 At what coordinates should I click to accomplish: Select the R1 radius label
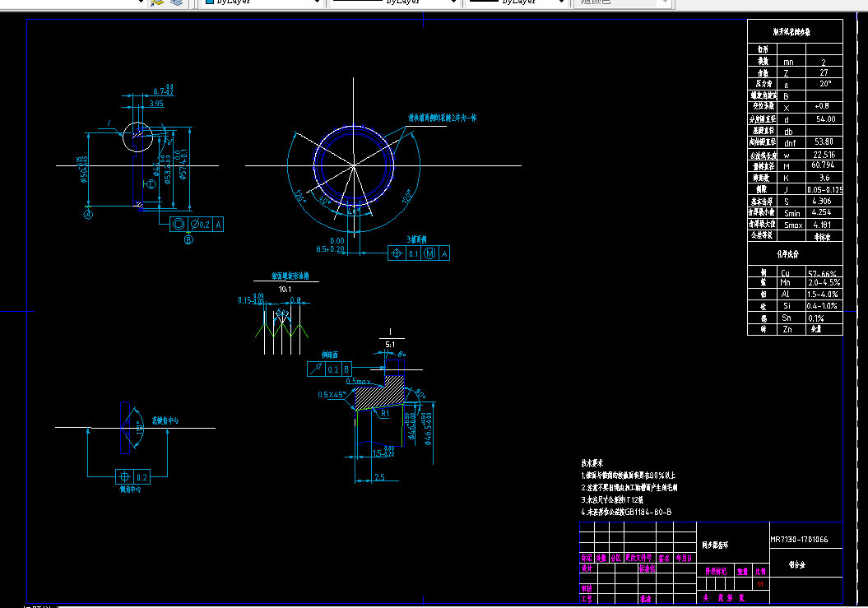click(385, 413)
